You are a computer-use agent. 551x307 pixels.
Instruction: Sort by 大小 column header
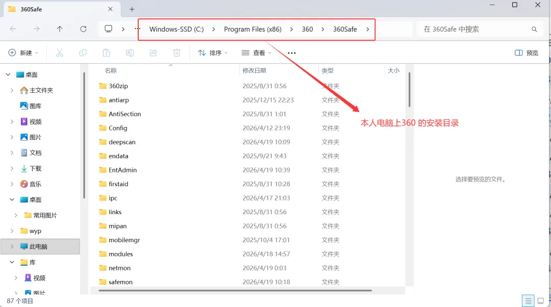click(x=393, y=70)
